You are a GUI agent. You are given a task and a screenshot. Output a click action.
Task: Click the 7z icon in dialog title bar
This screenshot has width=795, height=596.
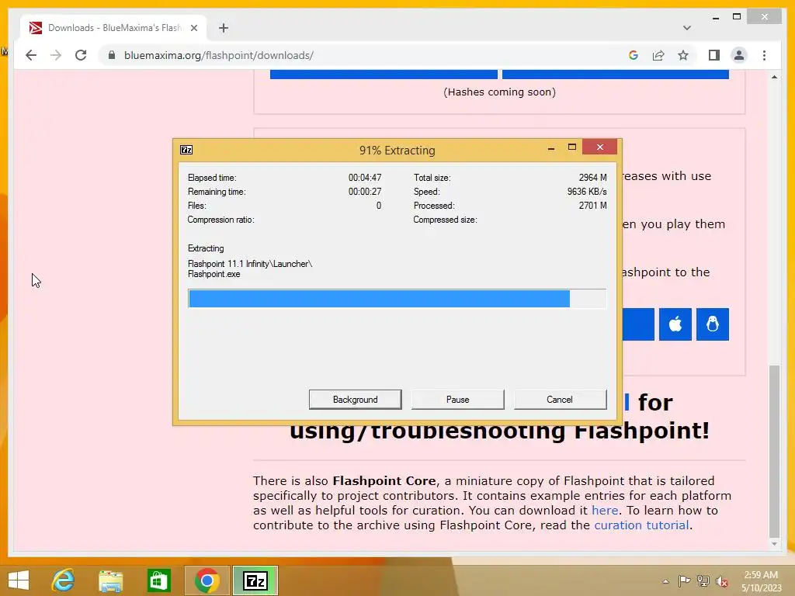186,150
